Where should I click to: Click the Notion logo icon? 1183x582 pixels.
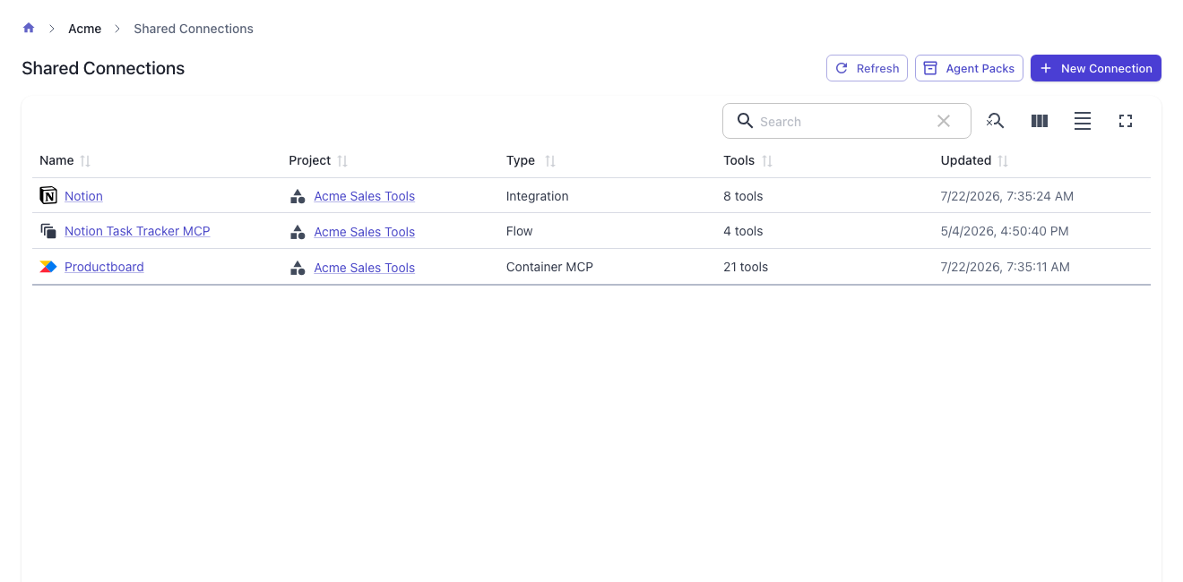click(48, 195)
